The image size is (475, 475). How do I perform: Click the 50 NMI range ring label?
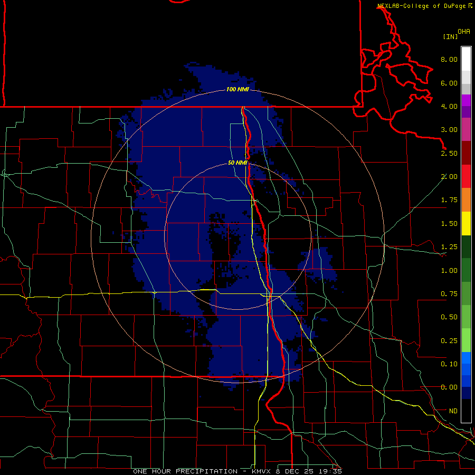(x=237, y=163)
